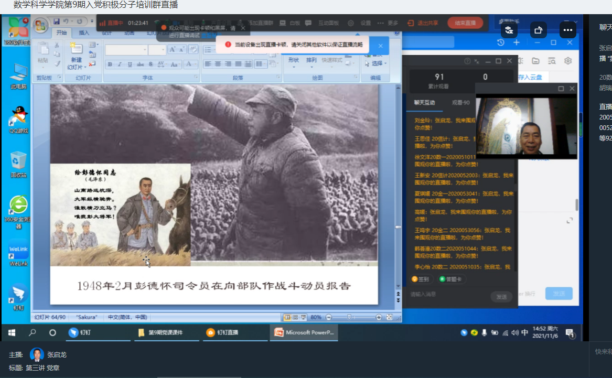Click the Undo arrow in PowerPoint
The height and width of the screenshot is (378, 612).
66,21
